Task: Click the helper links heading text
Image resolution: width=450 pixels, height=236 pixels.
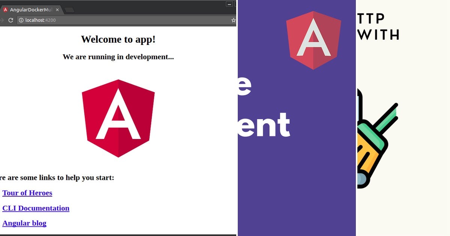Action: click(57, 178)
